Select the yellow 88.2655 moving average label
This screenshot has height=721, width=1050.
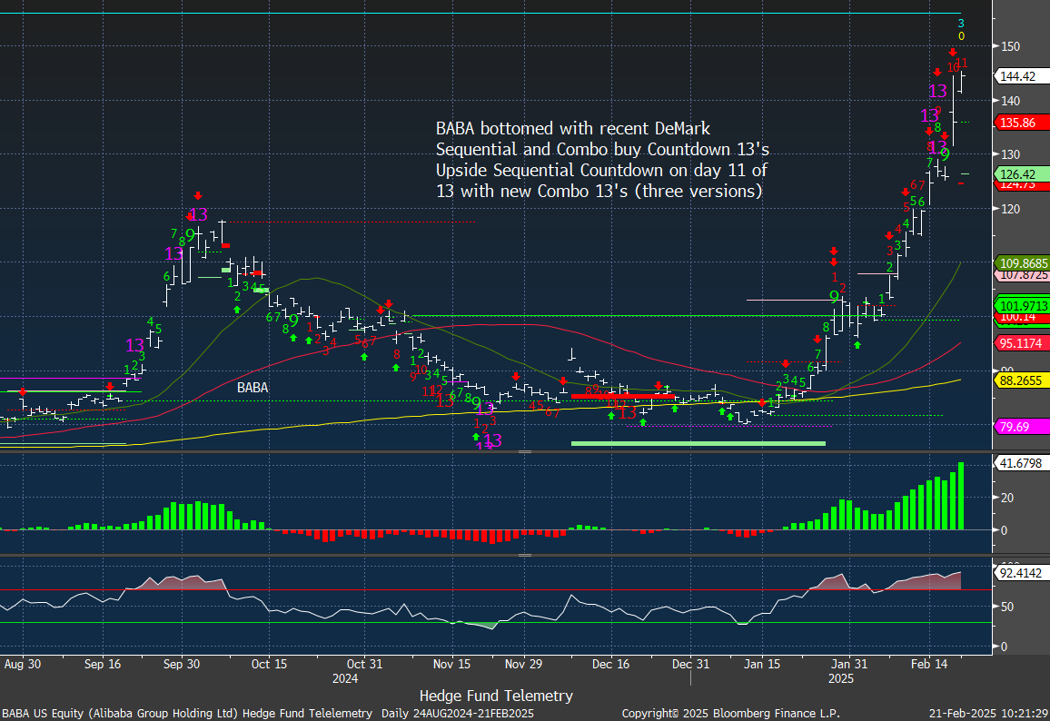click(x=1022, y=380)
